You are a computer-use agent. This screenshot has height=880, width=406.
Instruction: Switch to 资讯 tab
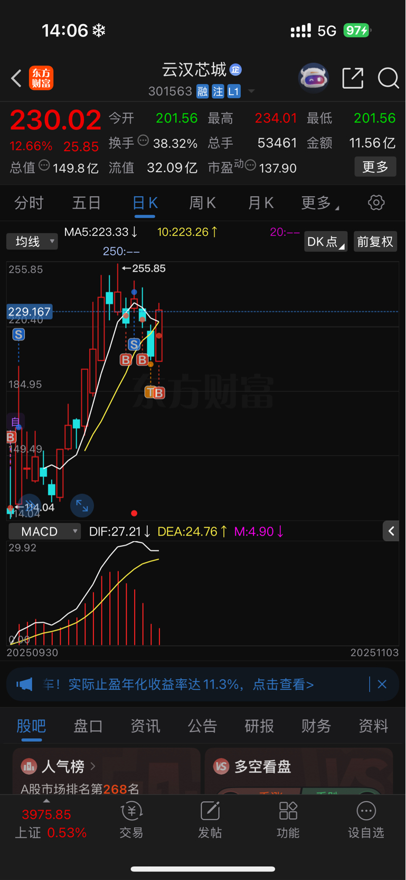pyautogui.click(x=145, y=726)
